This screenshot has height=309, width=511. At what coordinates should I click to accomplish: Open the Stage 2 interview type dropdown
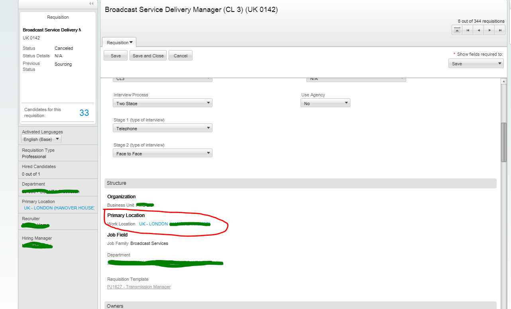point(208,153)
